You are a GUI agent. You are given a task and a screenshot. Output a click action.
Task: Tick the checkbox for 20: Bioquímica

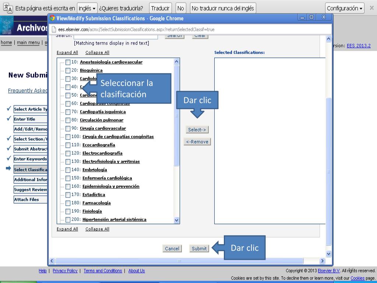point(68,70)
